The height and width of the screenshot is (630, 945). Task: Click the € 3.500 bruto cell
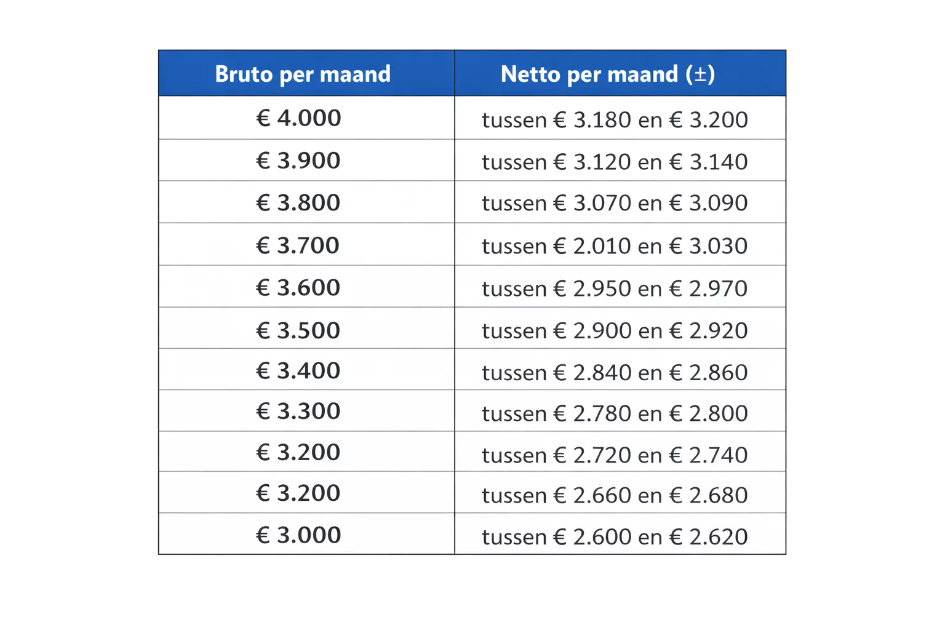coord(298,330)
